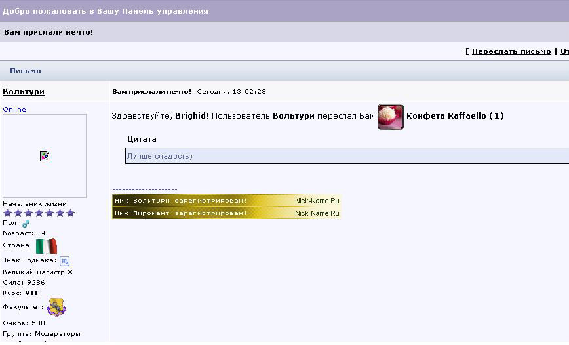Viewport: 569px width, 345px height.
Task: Click the last purple rank star
Action: tap(71, 213)
